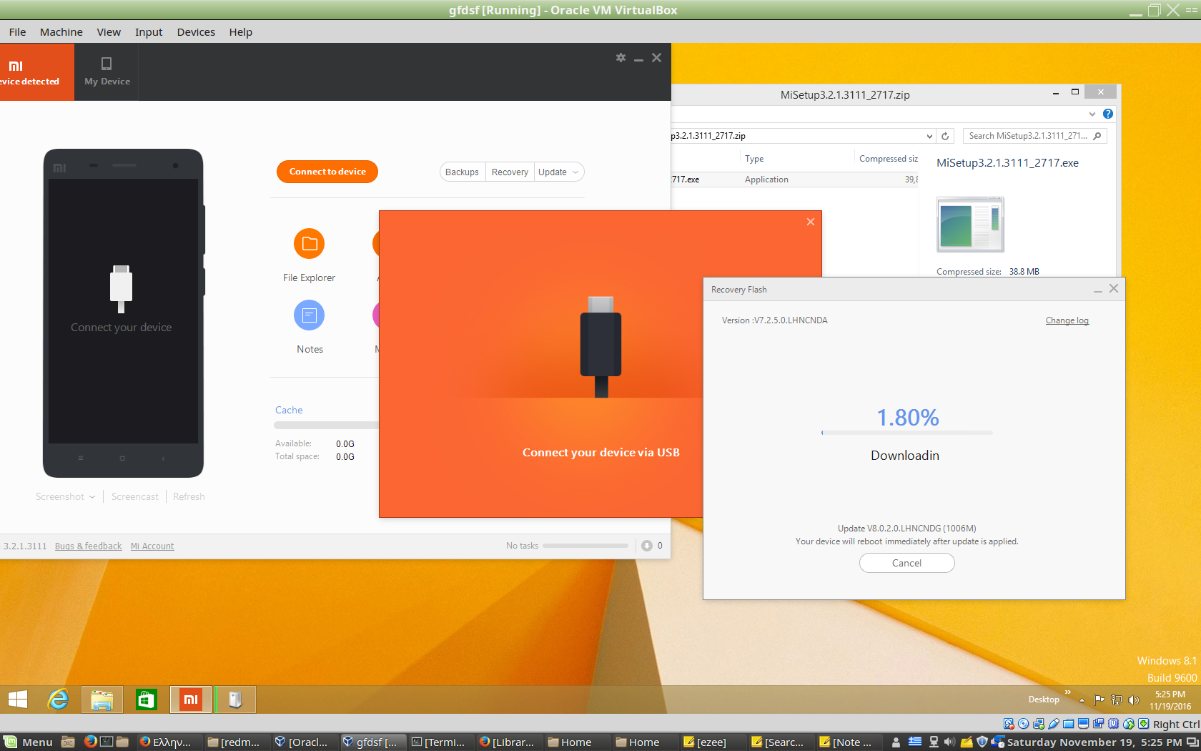
Task: Launch Internet Explorer from Windows taskbar
Action: click(58, 700)
